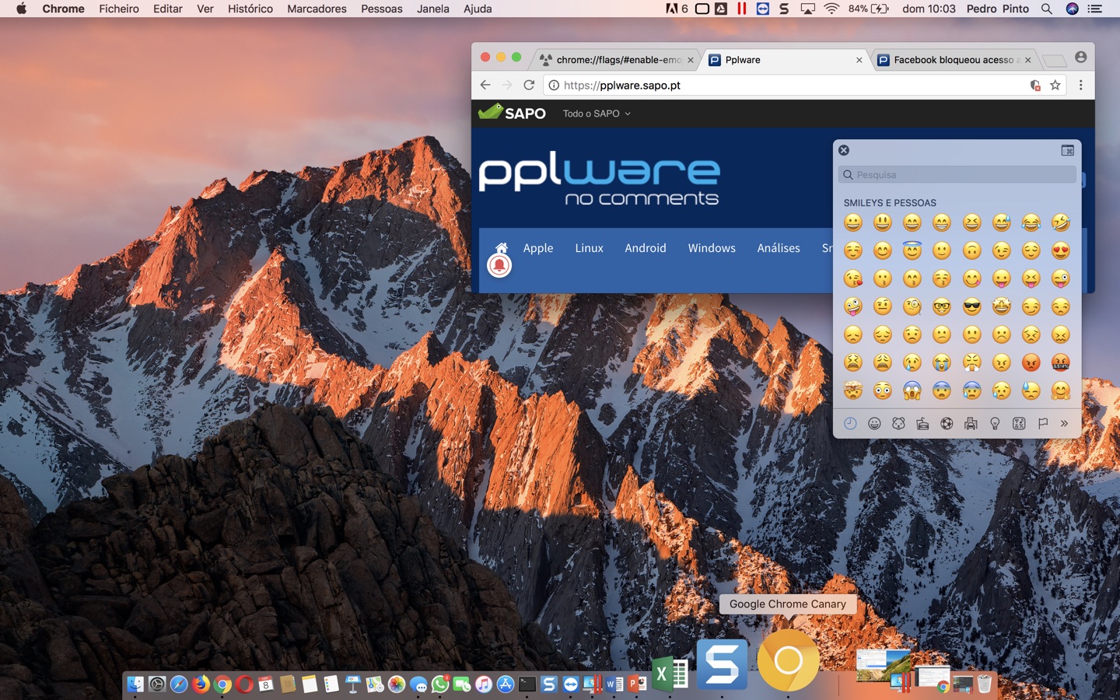Switch to the Activity soccer ball category
This screenshot has width=1120, height=700.
click(x=947, y=423)
